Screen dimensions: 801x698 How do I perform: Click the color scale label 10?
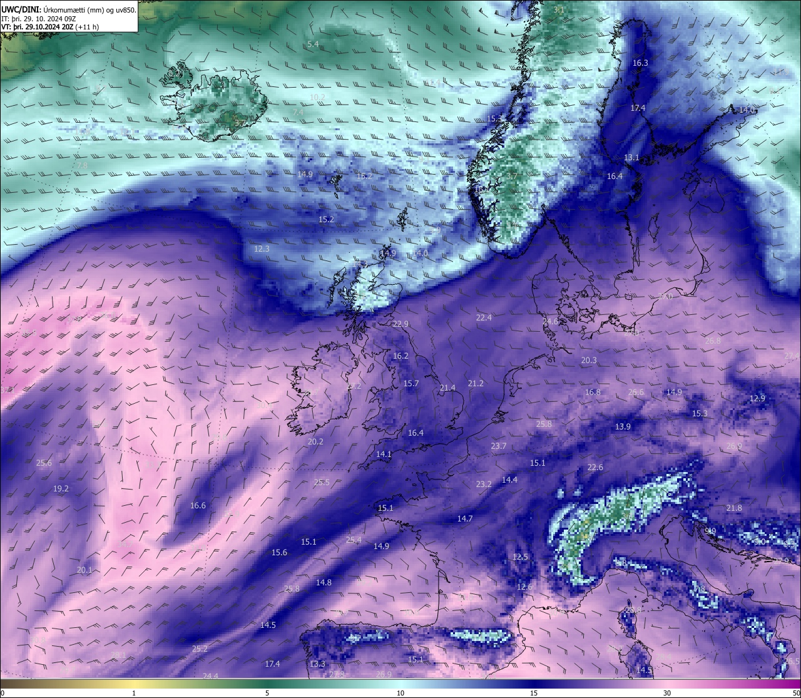click(x=400, y=693)
